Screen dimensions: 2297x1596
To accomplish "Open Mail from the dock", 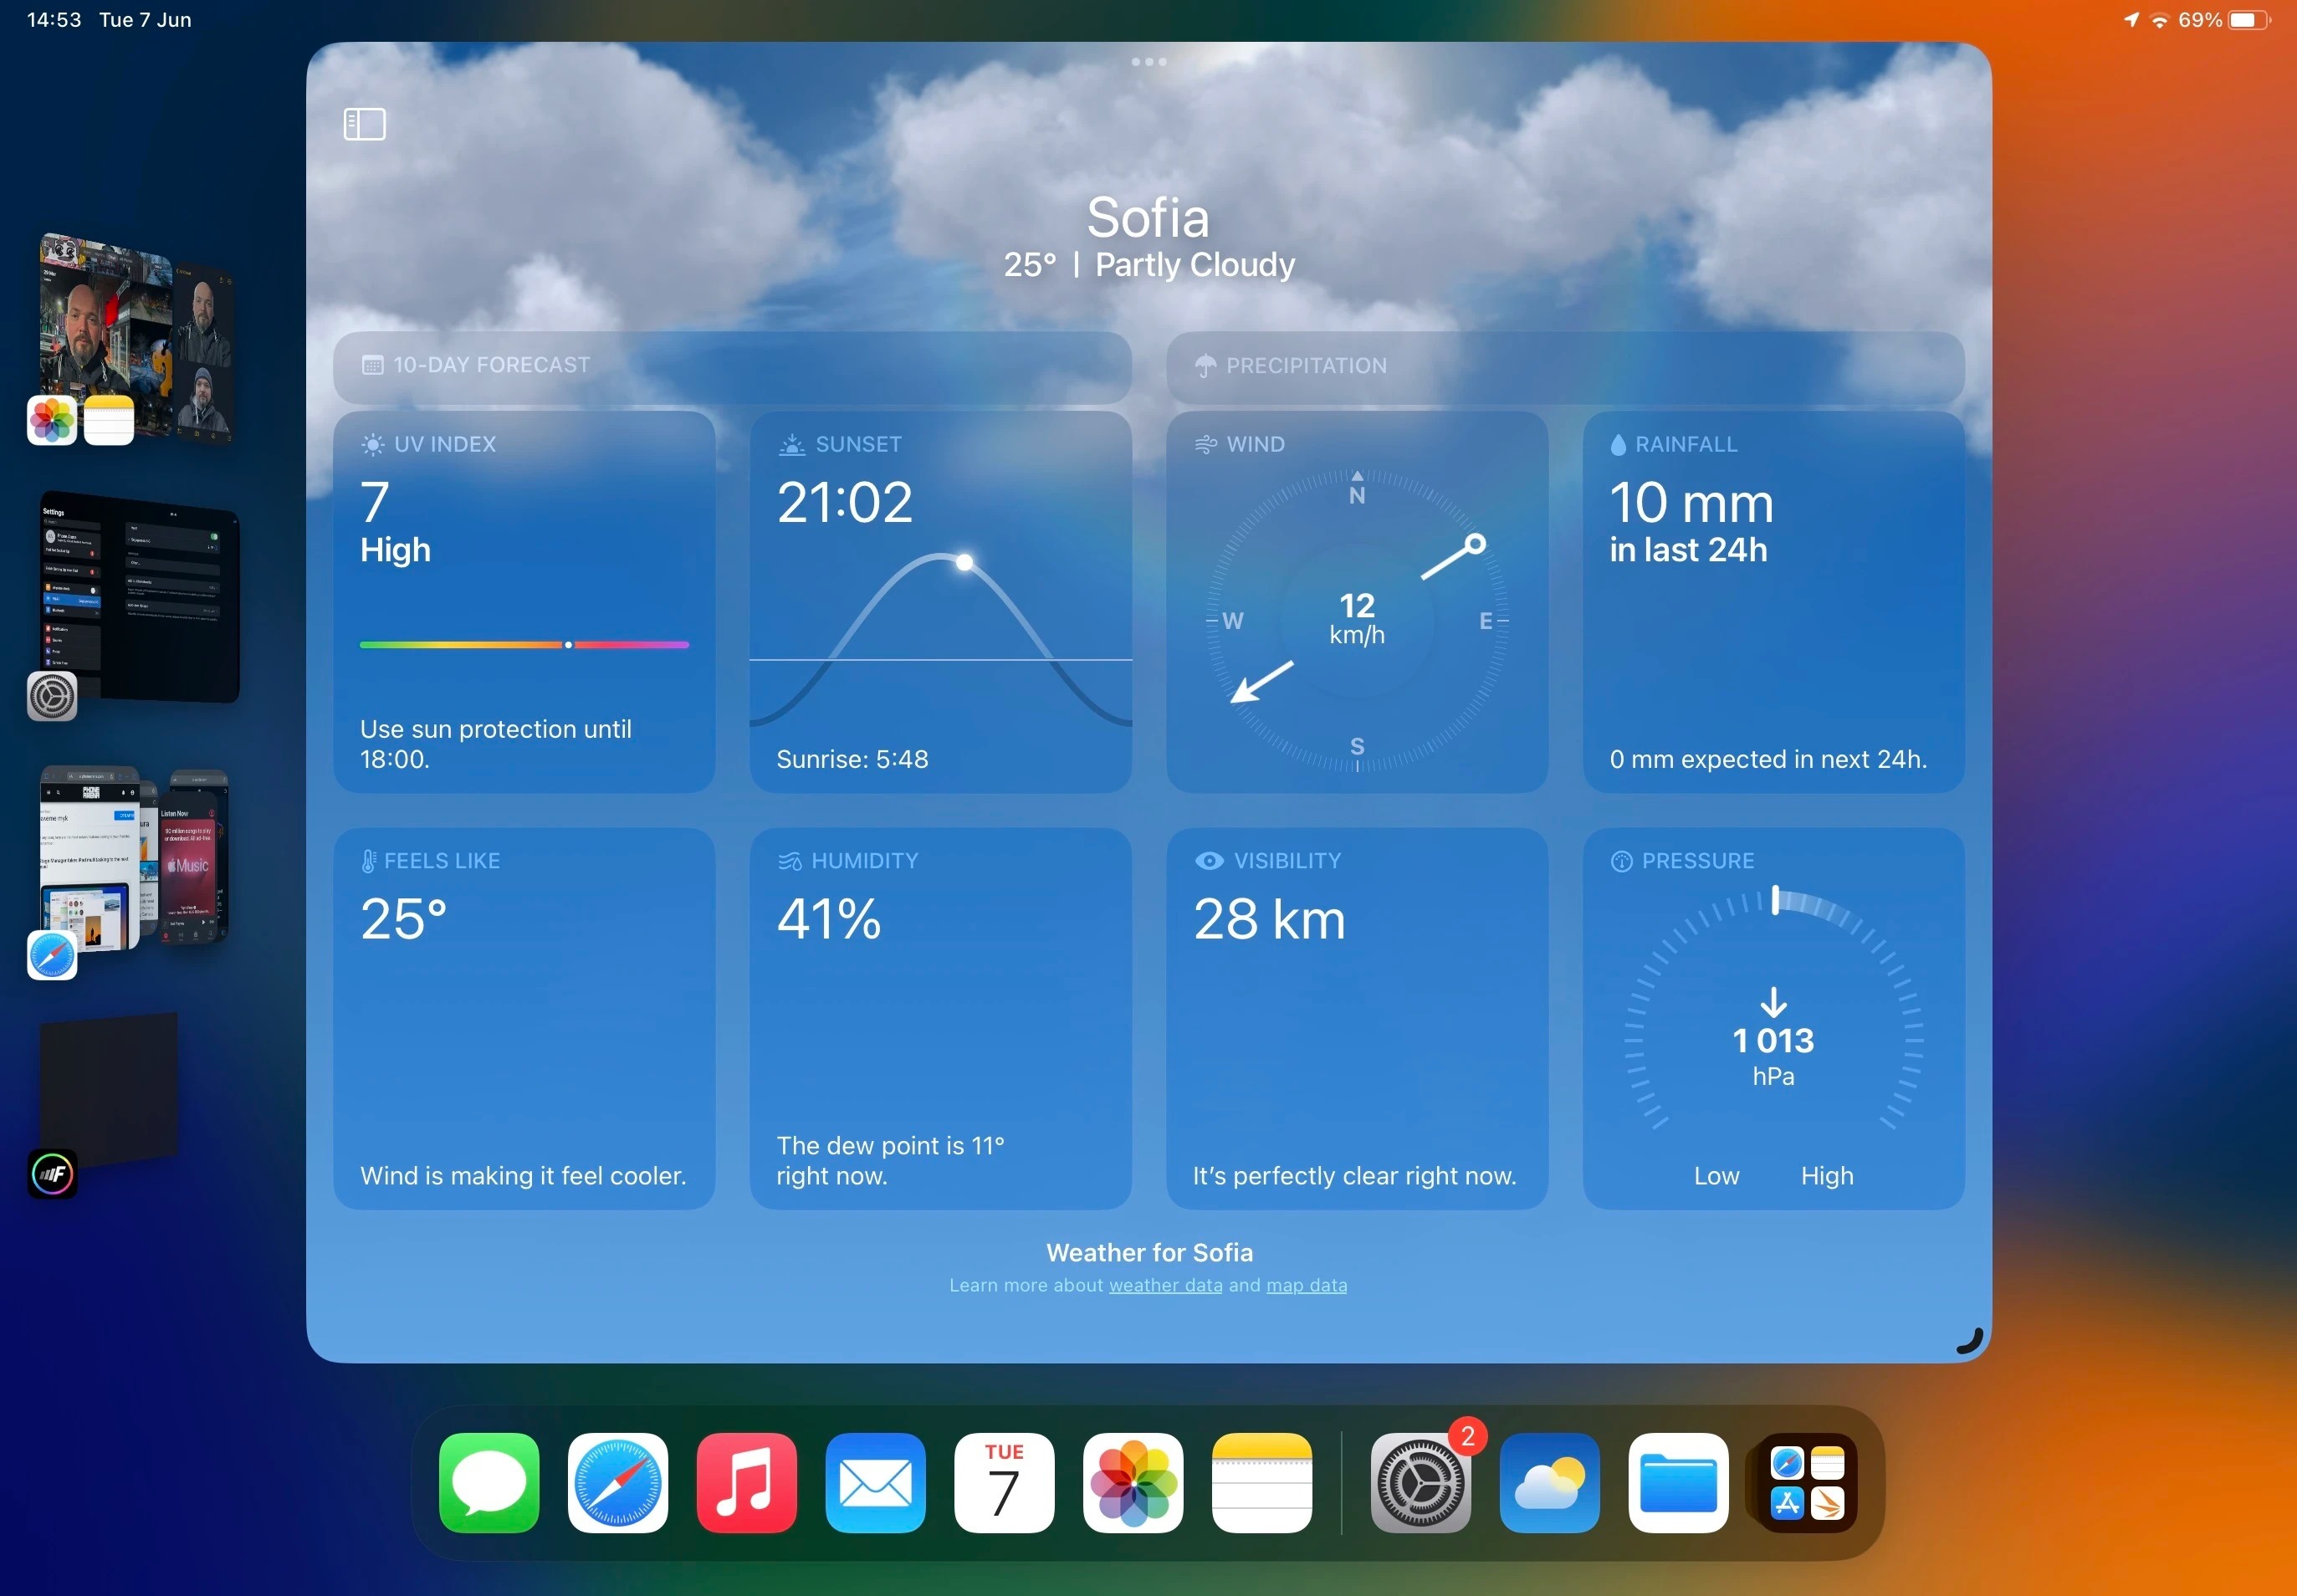I will coord(874,1482).
